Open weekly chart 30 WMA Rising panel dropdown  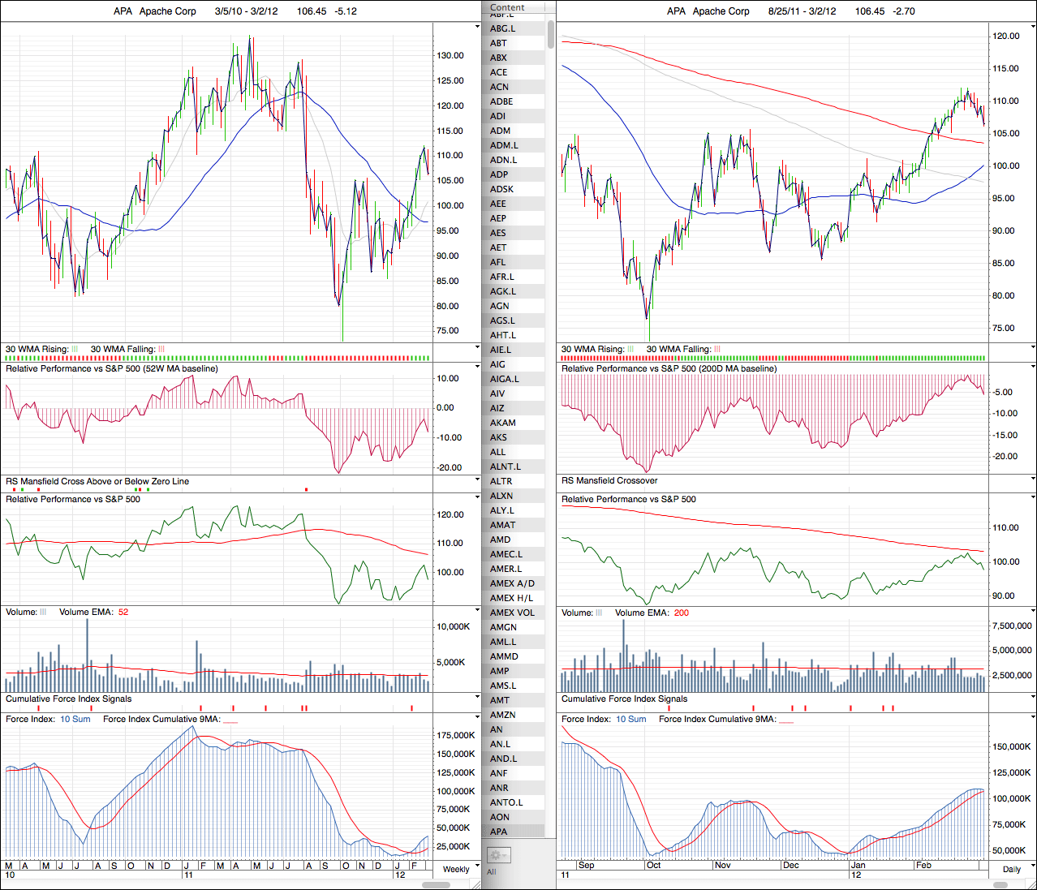click(477, 347)
